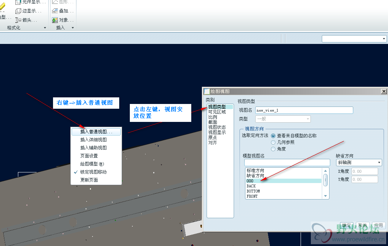Select 可见区域 category in dialog
388x246 pixels.
[x=217, y=112]
